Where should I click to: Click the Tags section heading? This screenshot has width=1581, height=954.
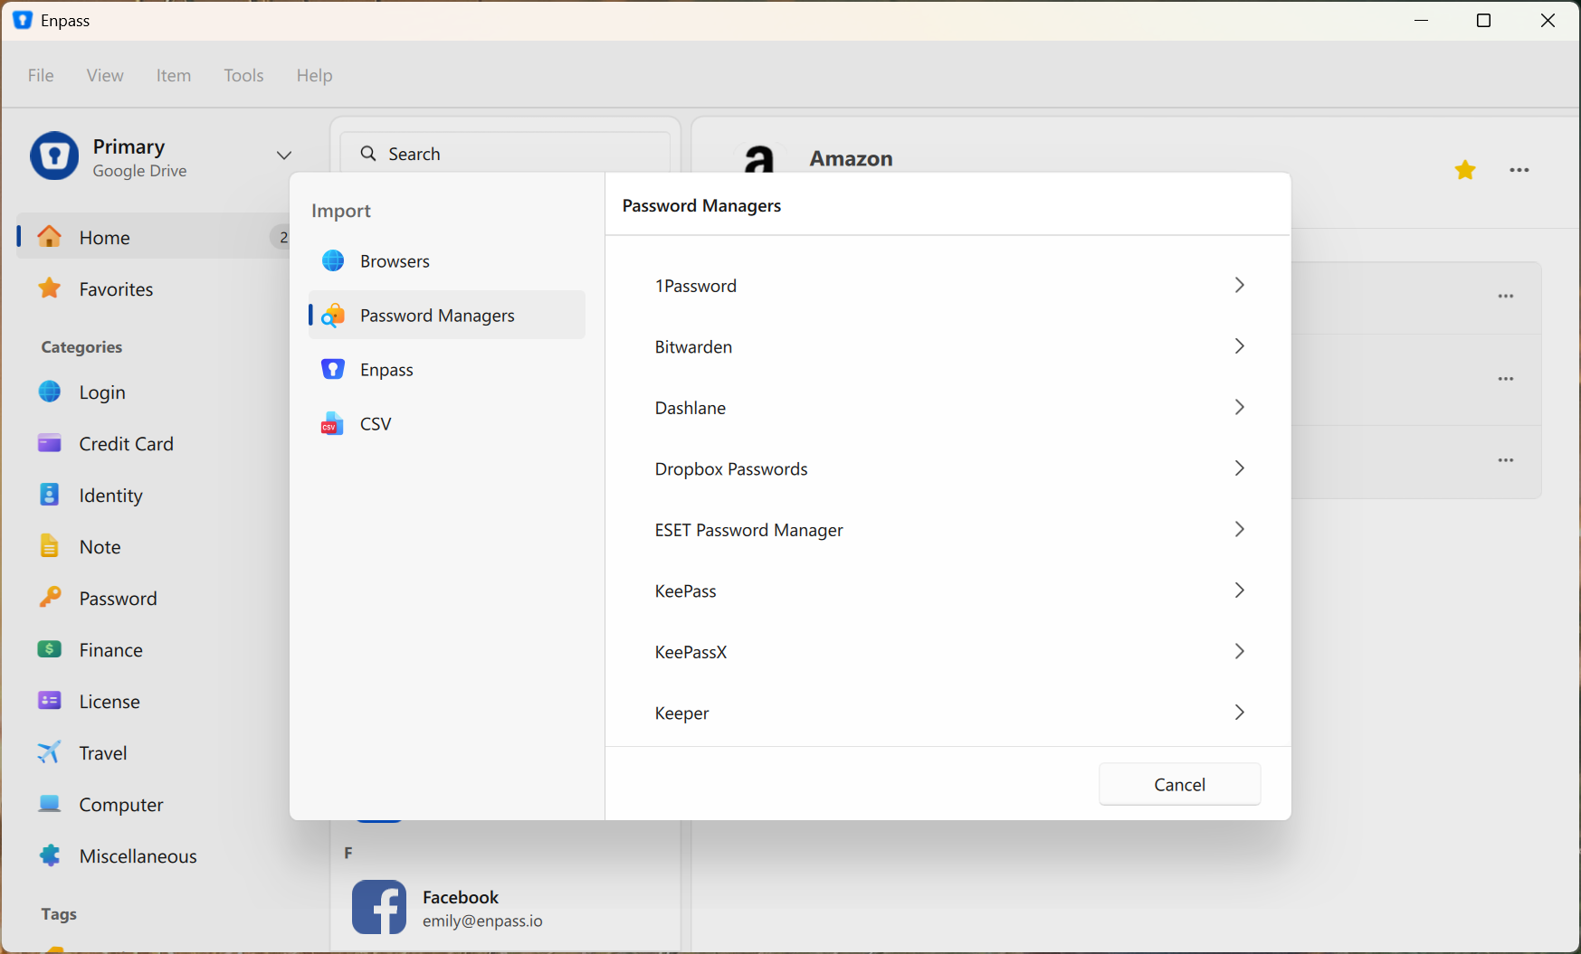[x=59, y=913]
